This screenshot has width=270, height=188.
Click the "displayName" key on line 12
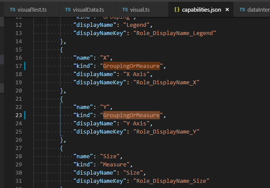[x=95, y=25]
